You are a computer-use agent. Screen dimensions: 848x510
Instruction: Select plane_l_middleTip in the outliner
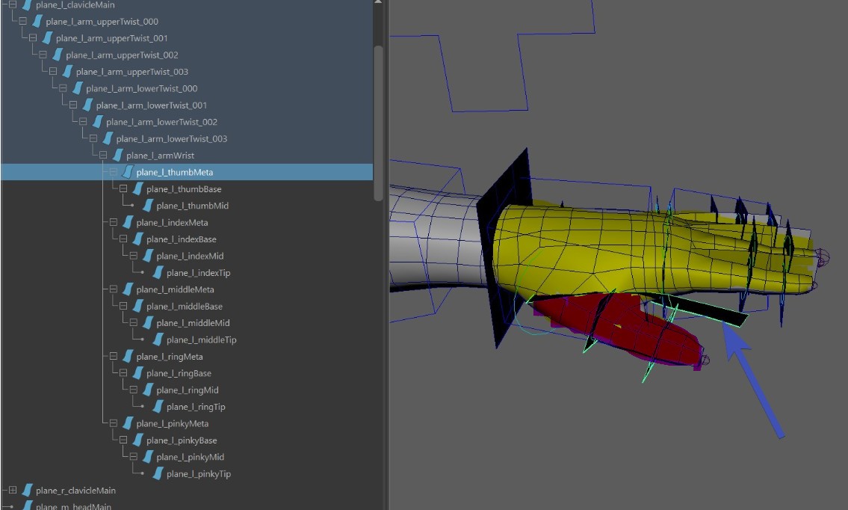[x=201, y=340]
